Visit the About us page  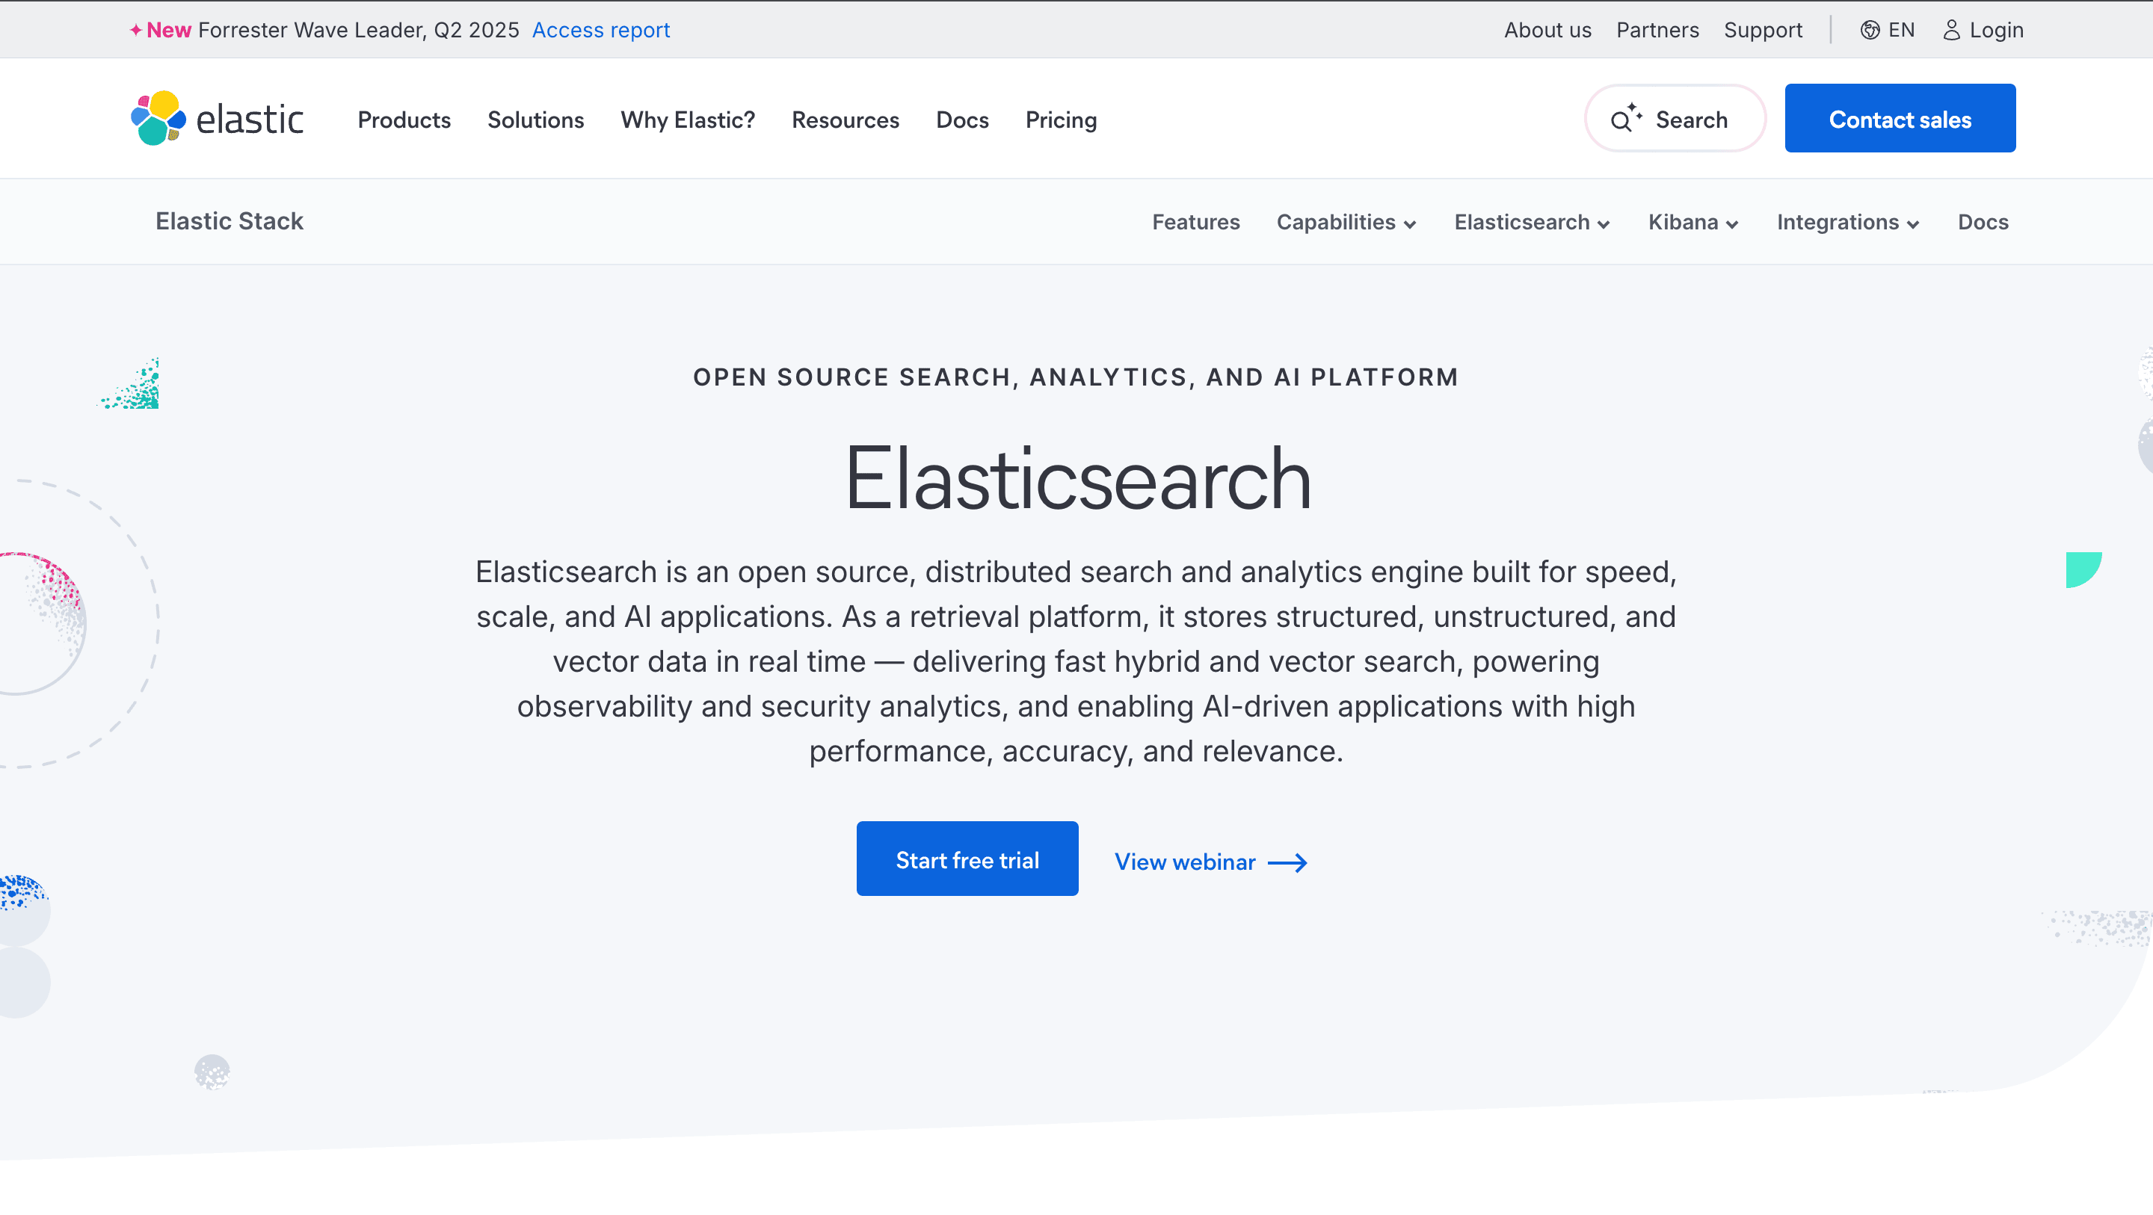pyautogui.click(x=1548, y=30)
